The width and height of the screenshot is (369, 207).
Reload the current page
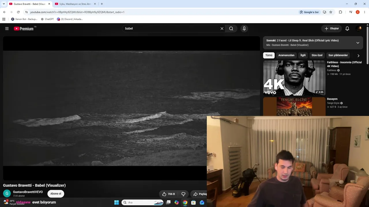(x=18, y=12)
